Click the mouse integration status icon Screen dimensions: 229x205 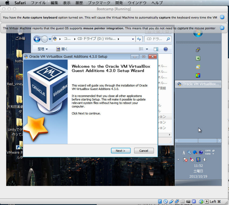201,202
